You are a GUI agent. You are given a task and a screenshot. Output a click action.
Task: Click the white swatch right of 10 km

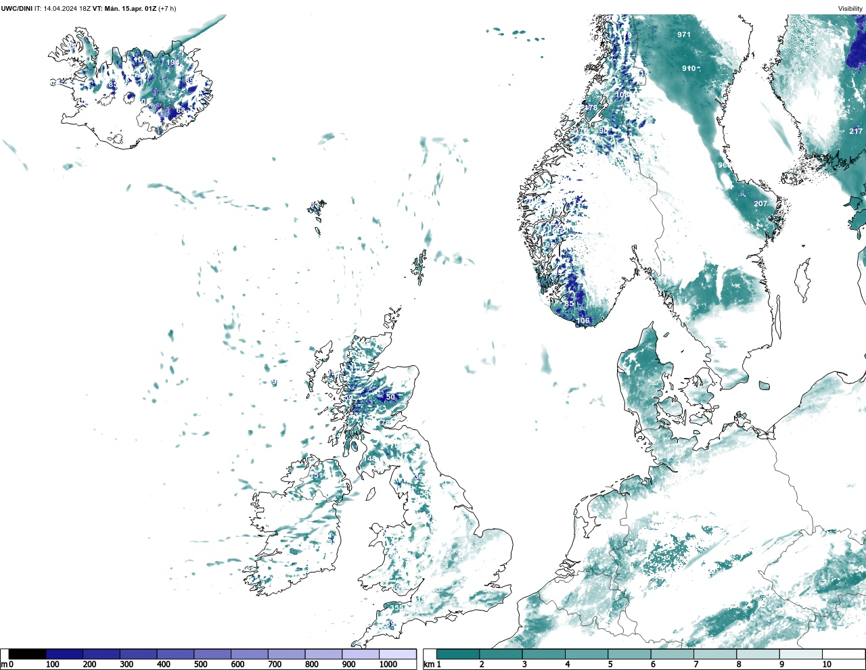tap(843, 654)
